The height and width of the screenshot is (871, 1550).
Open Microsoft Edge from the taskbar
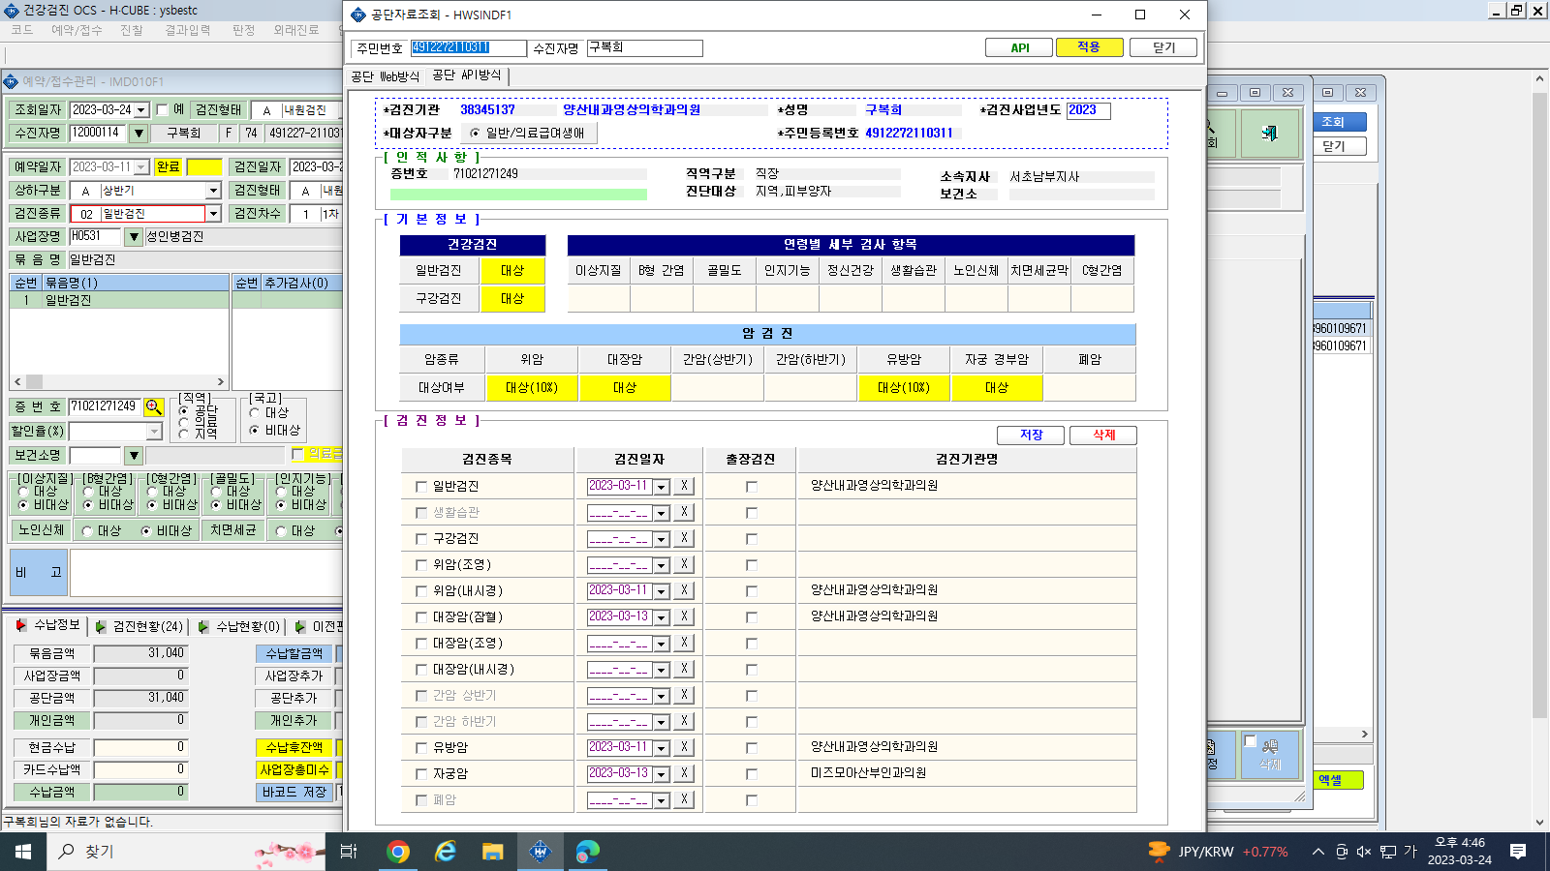click(587, 852)
